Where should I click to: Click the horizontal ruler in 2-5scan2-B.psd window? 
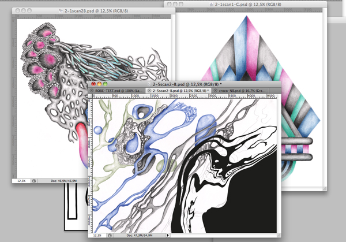coord(185,96)
